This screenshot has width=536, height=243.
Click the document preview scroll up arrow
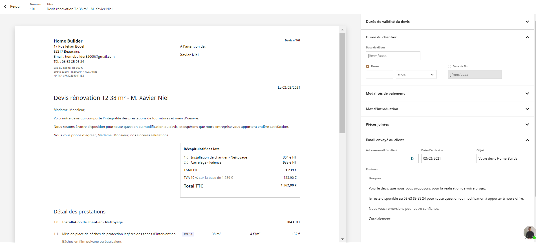[342, 30]
